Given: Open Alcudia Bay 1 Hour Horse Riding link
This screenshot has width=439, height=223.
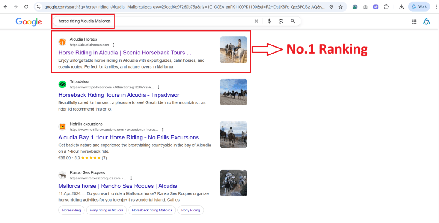Looking at the screenshot, I should tap(129, 137).
